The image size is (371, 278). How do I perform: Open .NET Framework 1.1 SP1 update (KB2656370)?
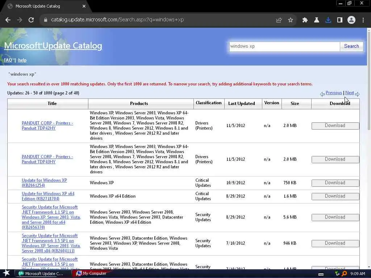(x=51, y=217)
